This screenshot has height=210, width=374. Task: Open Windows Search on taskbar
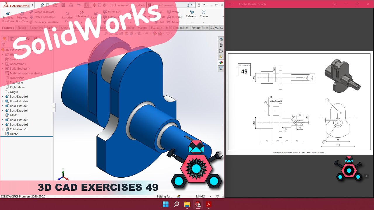pyautogui.click(x=176, y=204)
